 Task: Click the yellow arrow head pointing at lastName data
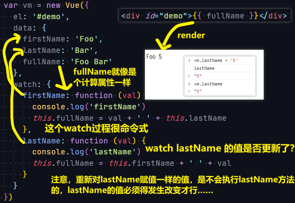coord(18,52)
